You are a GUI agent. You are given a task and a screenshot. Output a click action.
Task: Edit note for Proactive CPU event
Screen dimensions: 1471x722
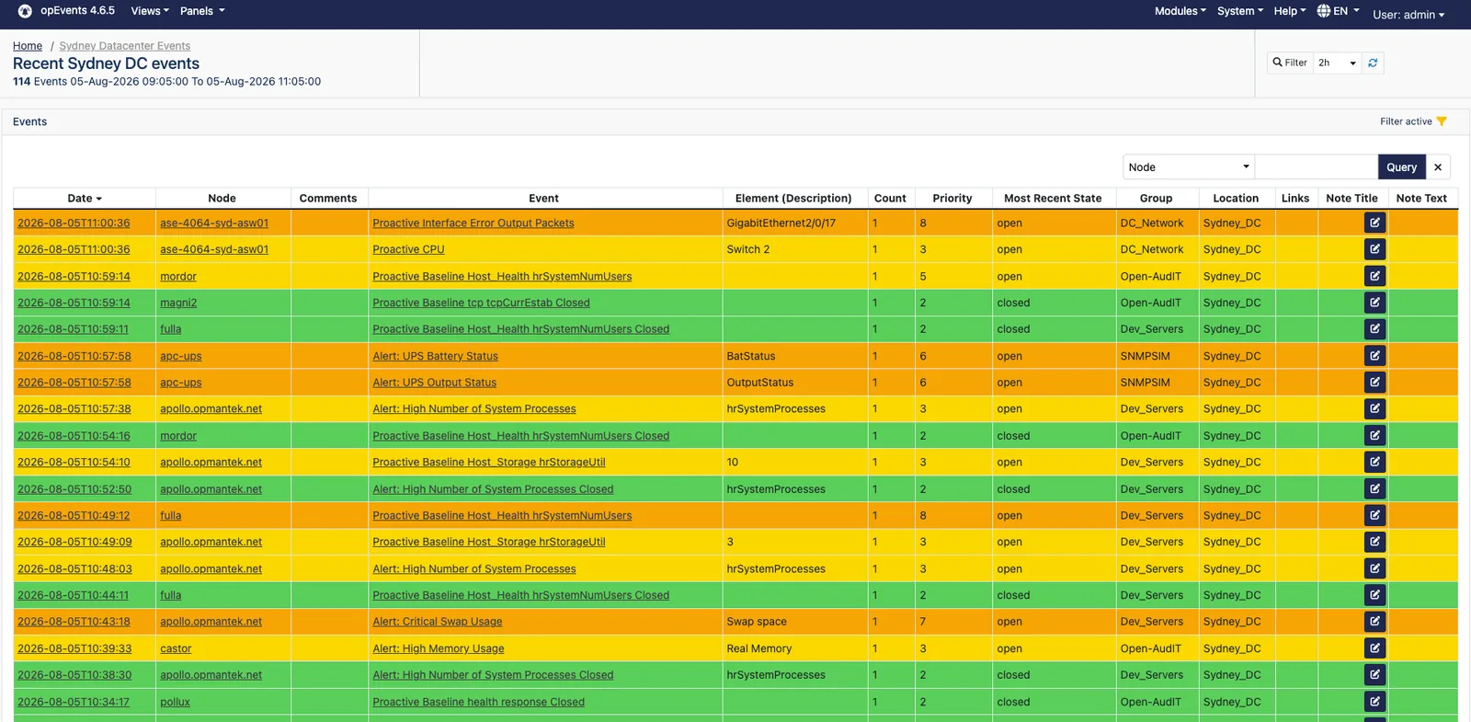pyautogui.click(x=1374, y=249)
